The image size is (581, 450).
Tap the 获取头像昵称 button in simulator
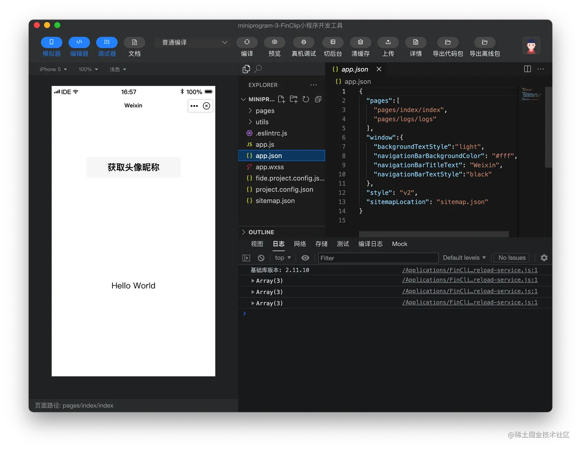[x=133, y=167]
